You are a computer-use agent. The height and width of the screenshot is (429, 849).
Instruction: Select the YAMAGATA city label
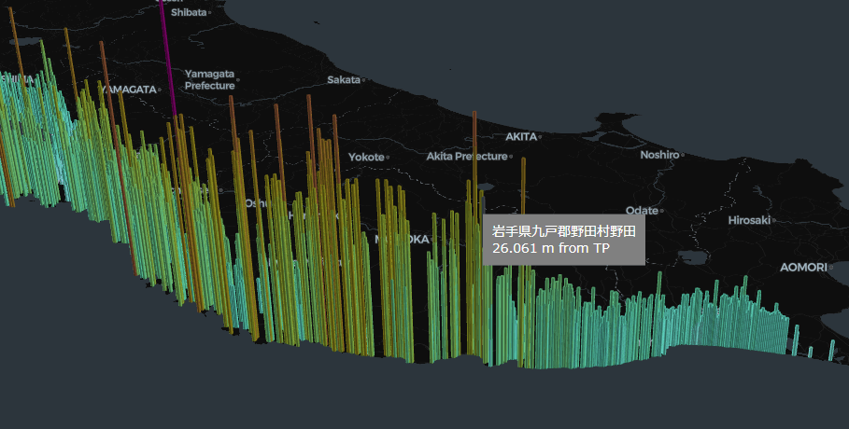point(128,90)
